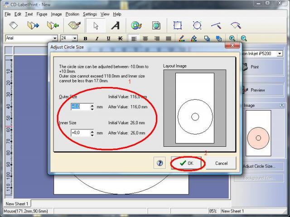Click the help question mark icon
Viewport: 290px width, 217px height.
pos(160,163)
